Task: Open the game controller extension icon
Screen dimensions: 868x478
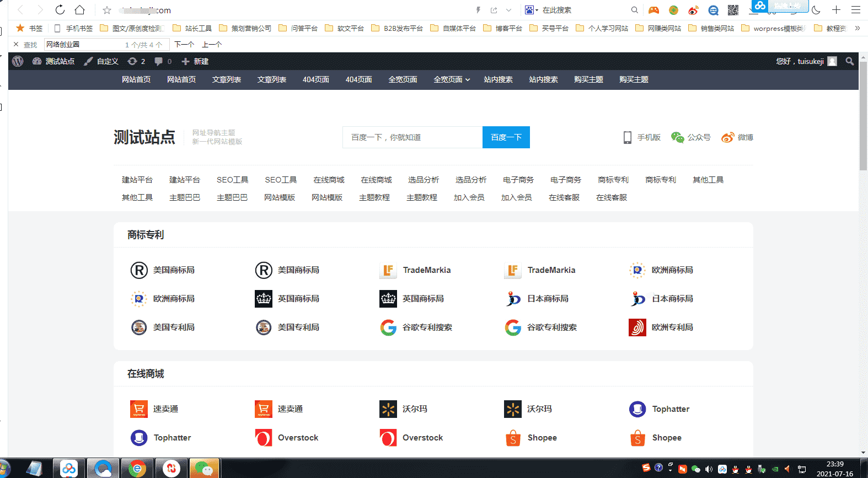Action: coord(653,10)
